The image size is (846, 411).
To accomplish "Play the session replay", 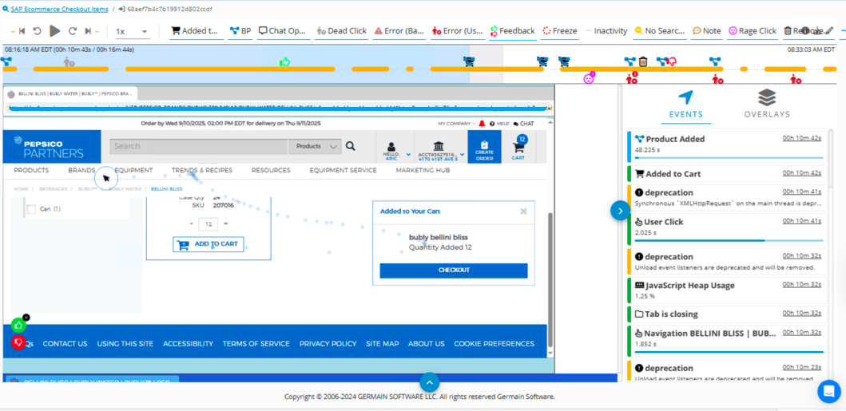I will click(x=55, y=31).
